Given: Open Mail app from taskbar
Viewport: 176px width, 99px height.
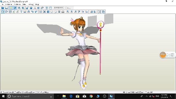Looking at the screenshot, I should click(x=84, y=96).
